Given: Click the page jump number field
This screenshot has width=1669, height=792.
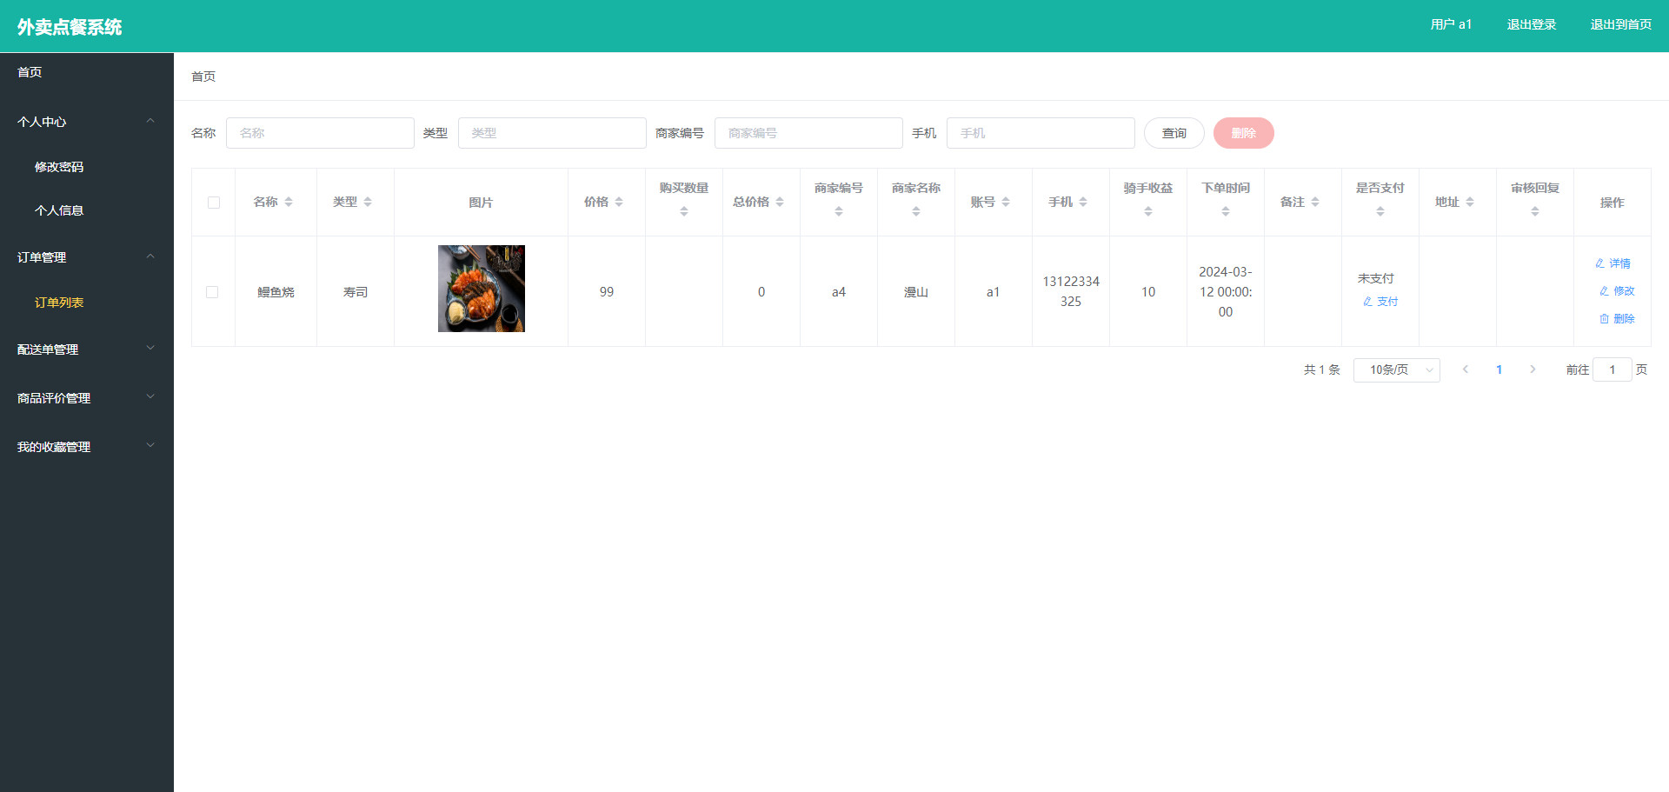Looking at the screenshot, I should click(1612, 369).
